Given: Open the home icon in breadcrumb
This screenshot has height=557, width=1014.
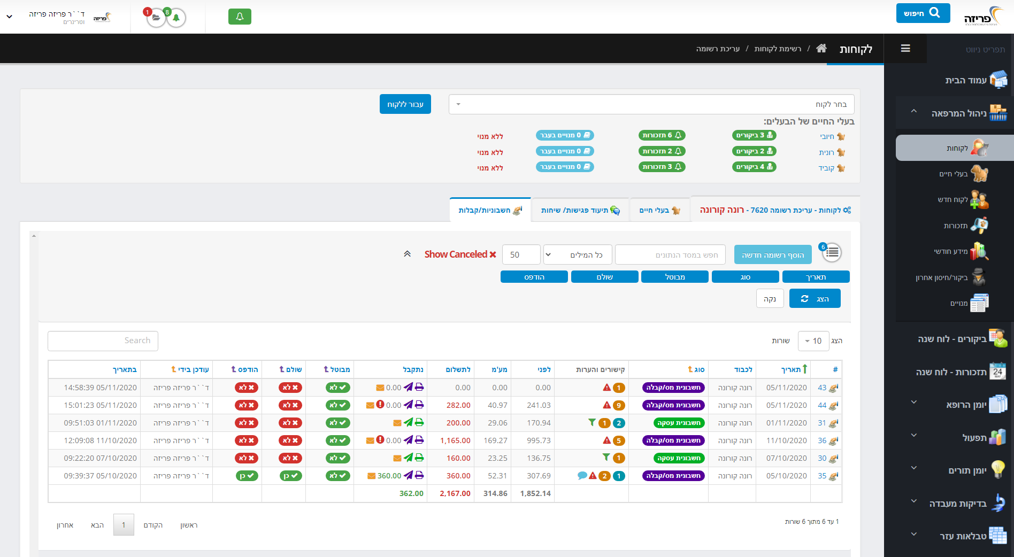Looking at the screenshot, I should coord(821,49).
